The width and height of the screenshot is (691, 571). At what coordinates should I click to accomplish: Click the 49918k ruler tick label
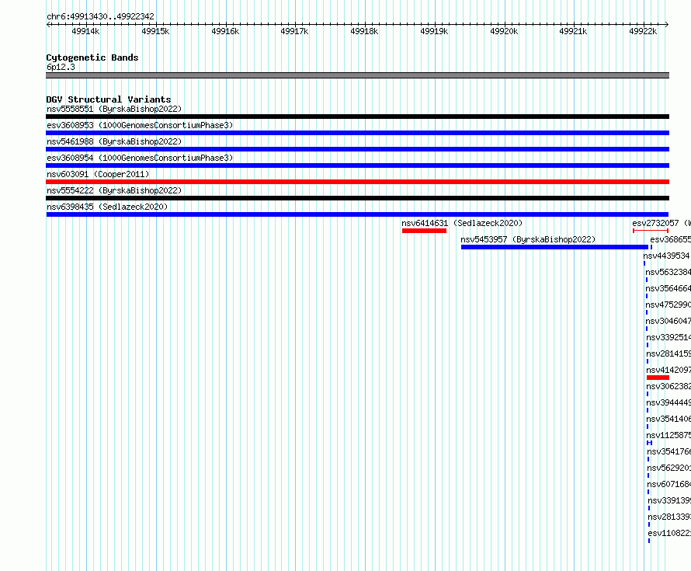[364, 31]
